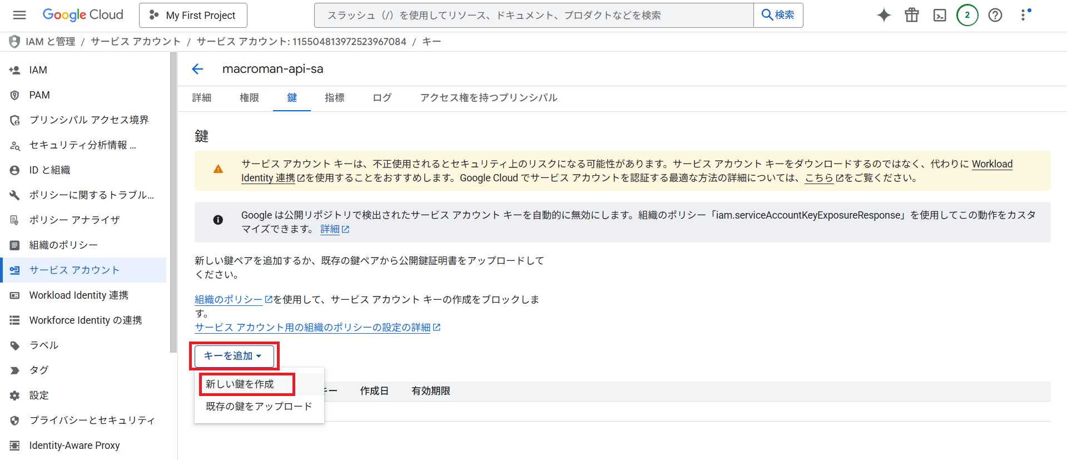Choose 既存の鍵をアップロード from the menu
This screenshot has height=460, width=1067.
pyautogui.click(x=259, y=407)
